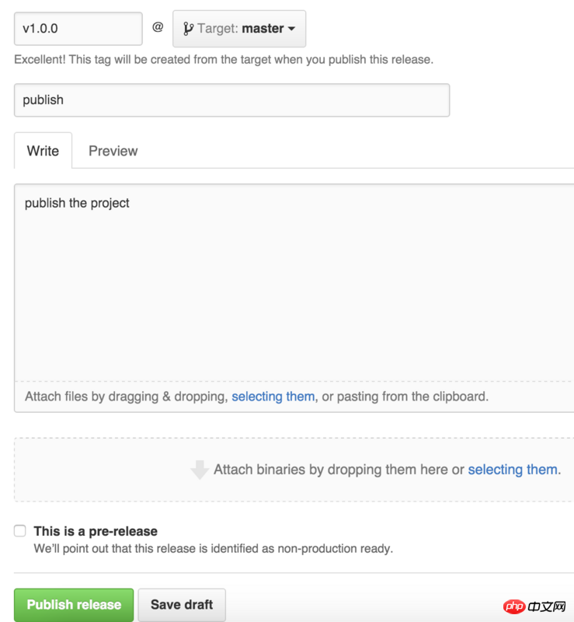Click the 'This is a pre-release' label
The image size is (574, 622).
(x=96, y=531)
